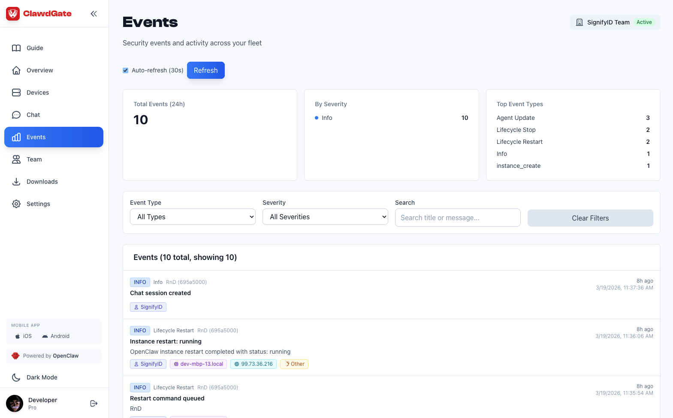Viewport: 673px width, 418px height.
Task: Click the Apple icon for iOS
Action: [18, 336]
